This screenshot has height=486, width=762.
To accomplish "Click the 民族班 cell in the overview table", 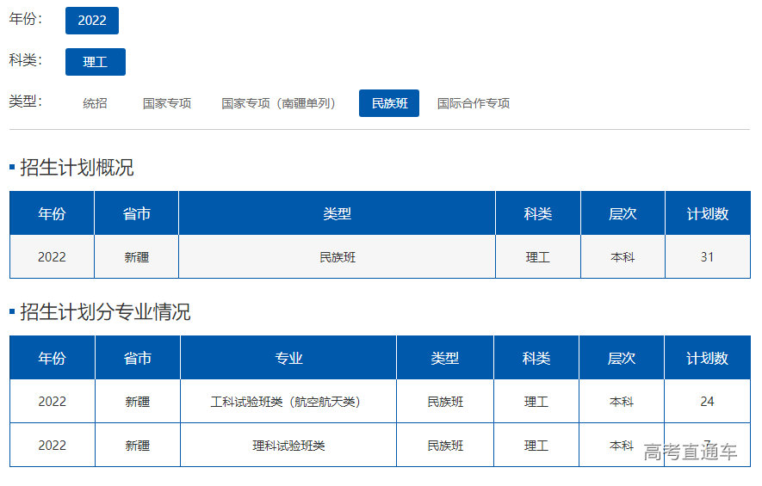I will pos(337,257).
